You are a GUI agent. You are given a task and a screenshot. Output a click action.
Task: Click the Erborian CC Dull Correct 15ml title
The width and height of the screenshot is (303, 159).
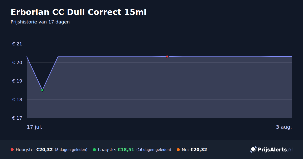click(79, 12)
